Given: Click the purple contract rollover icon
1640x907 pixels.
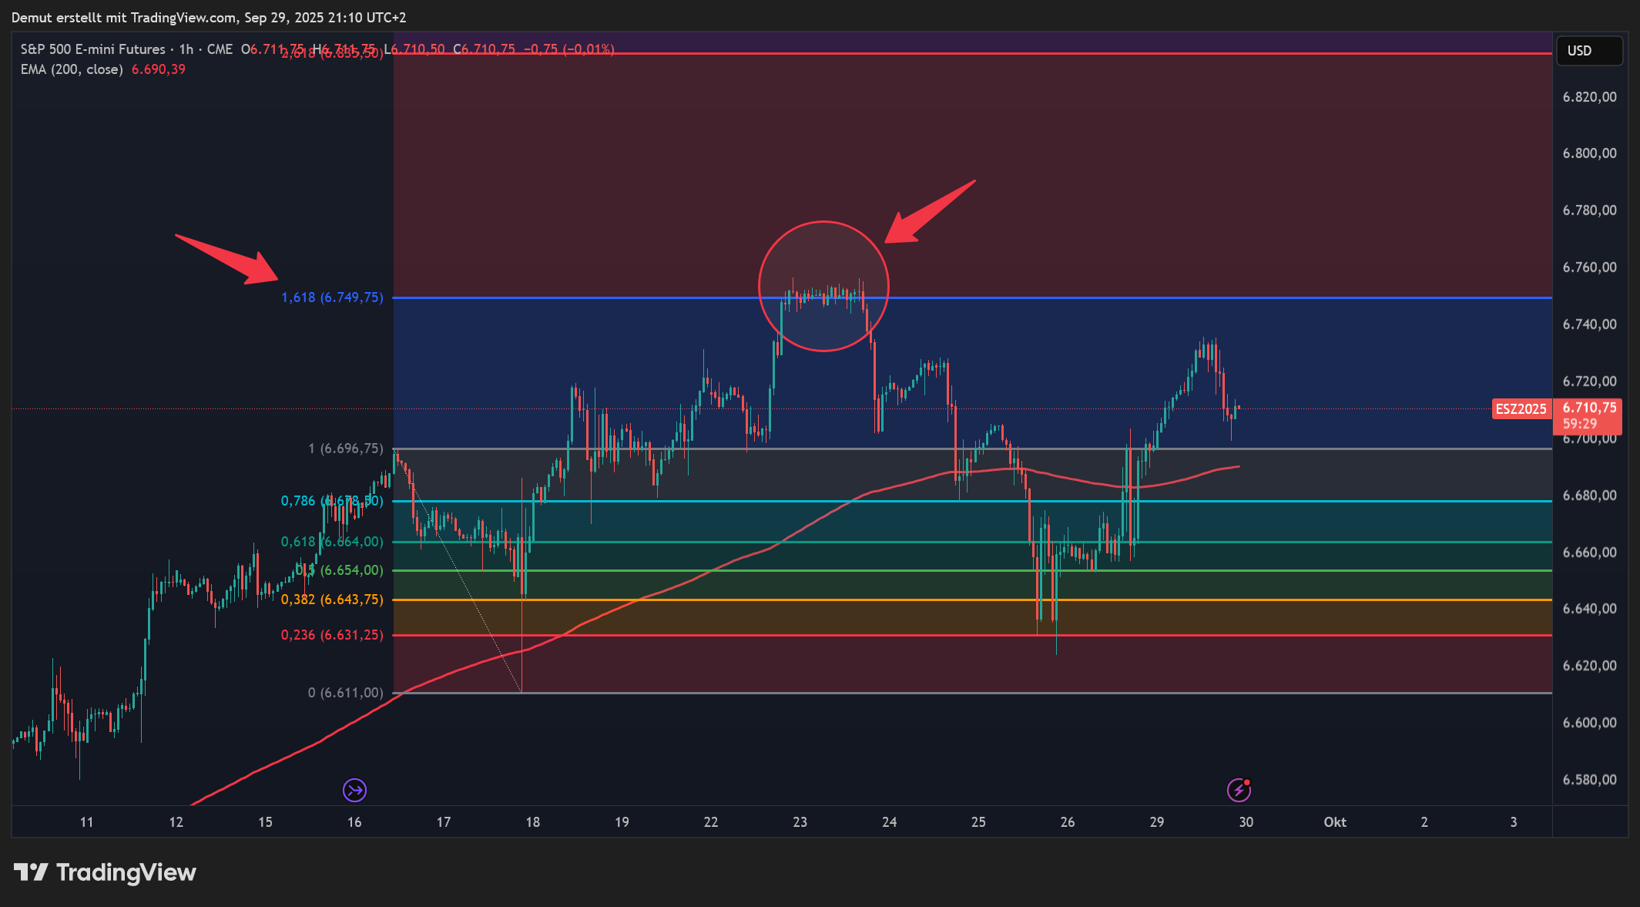Looking at the screenshot, I should (354, 790).
